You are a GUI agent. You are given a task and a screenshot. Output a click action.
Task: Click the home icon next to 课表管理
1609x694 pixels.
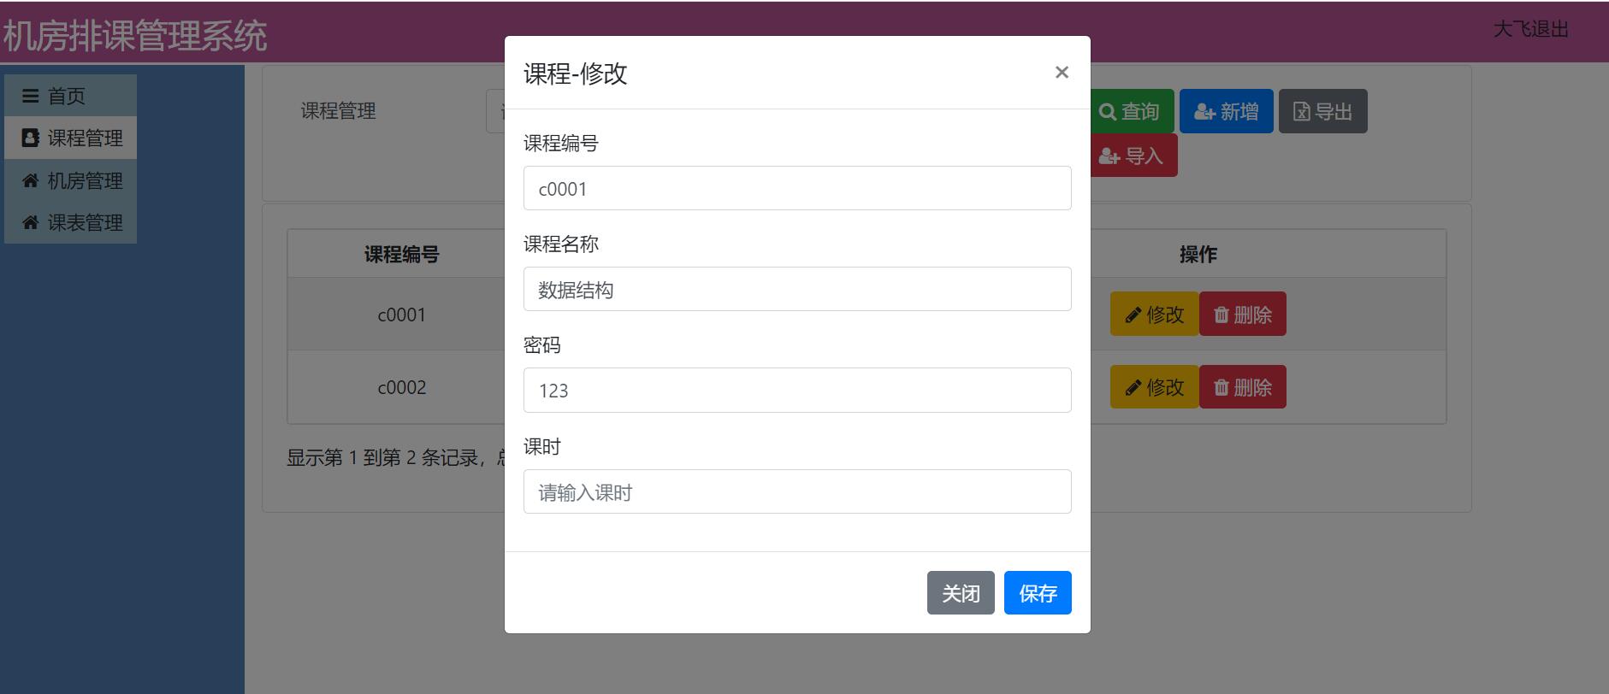click(x=30, y=222)
